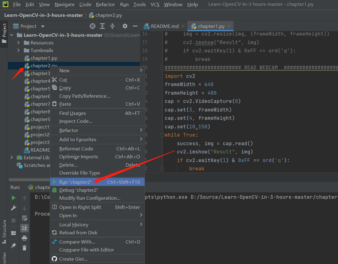
Task: Choose Compare With... entry
Action: click(97, 242)
